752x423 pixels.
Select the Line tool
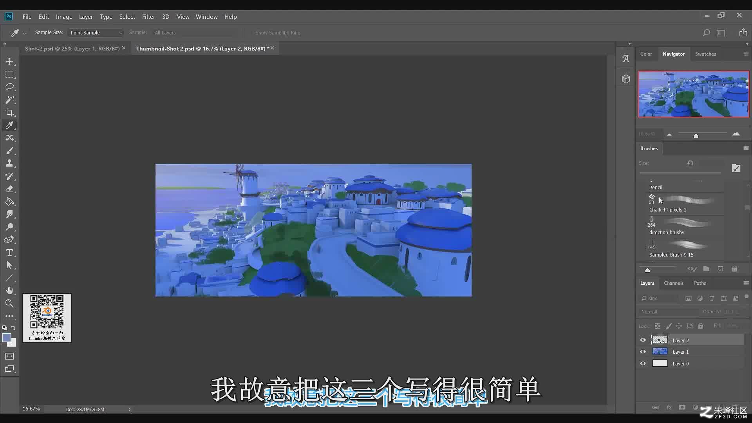pos(9,278)
